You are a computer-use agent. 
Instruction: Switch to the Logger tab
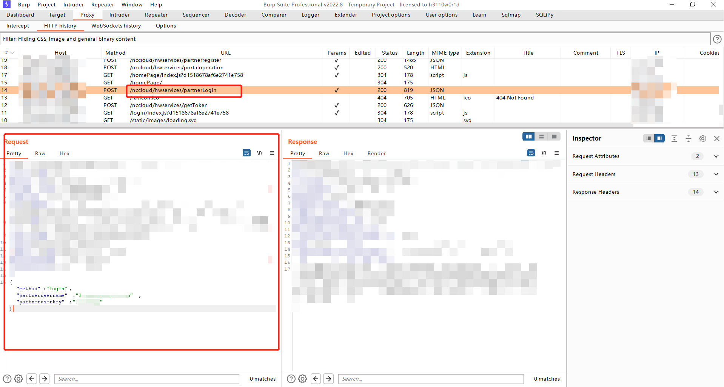click(x=310, y=15)
